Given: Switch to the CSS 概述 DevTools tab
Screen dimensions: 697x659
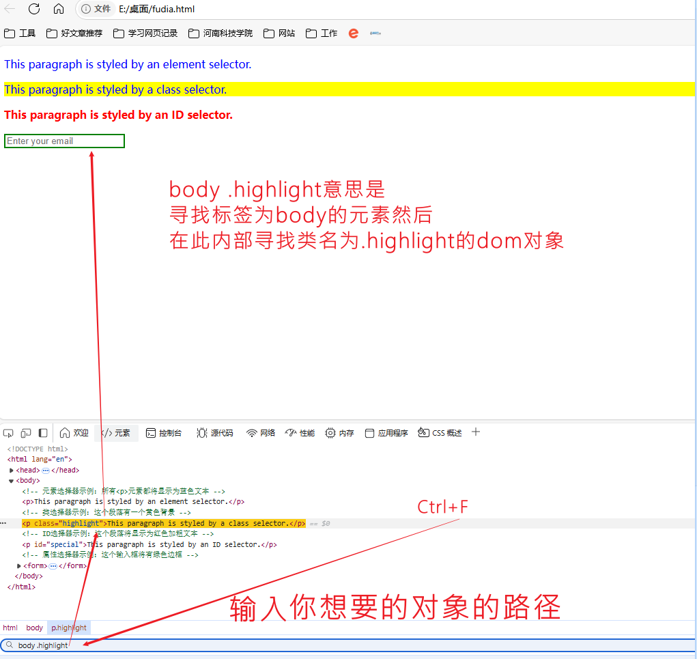Looking at the screenshot, I should click(440, 433).
